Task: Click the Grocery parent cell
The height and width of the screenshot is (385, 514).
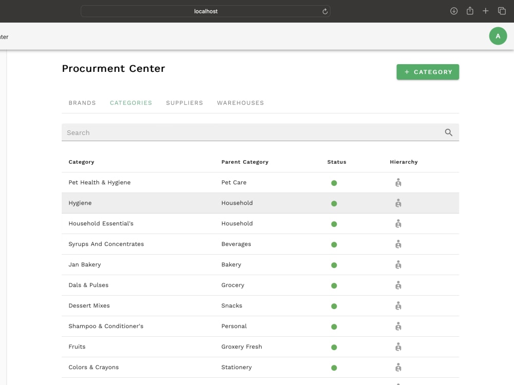Action: [233, 285]
